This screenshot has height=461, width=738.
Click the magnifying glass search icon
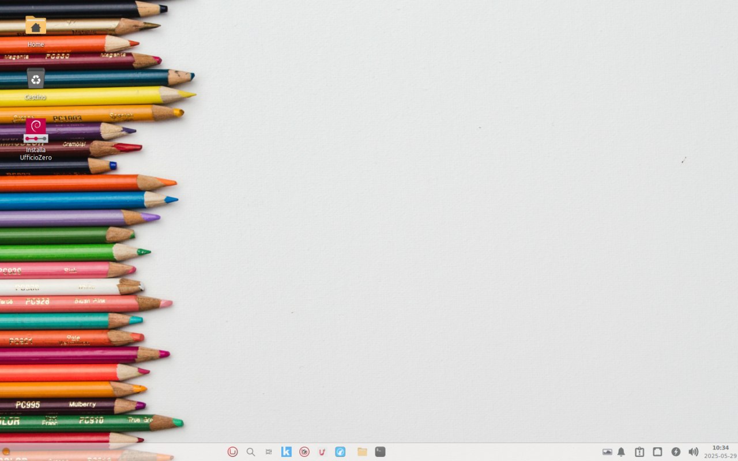(x=251, y=452)
